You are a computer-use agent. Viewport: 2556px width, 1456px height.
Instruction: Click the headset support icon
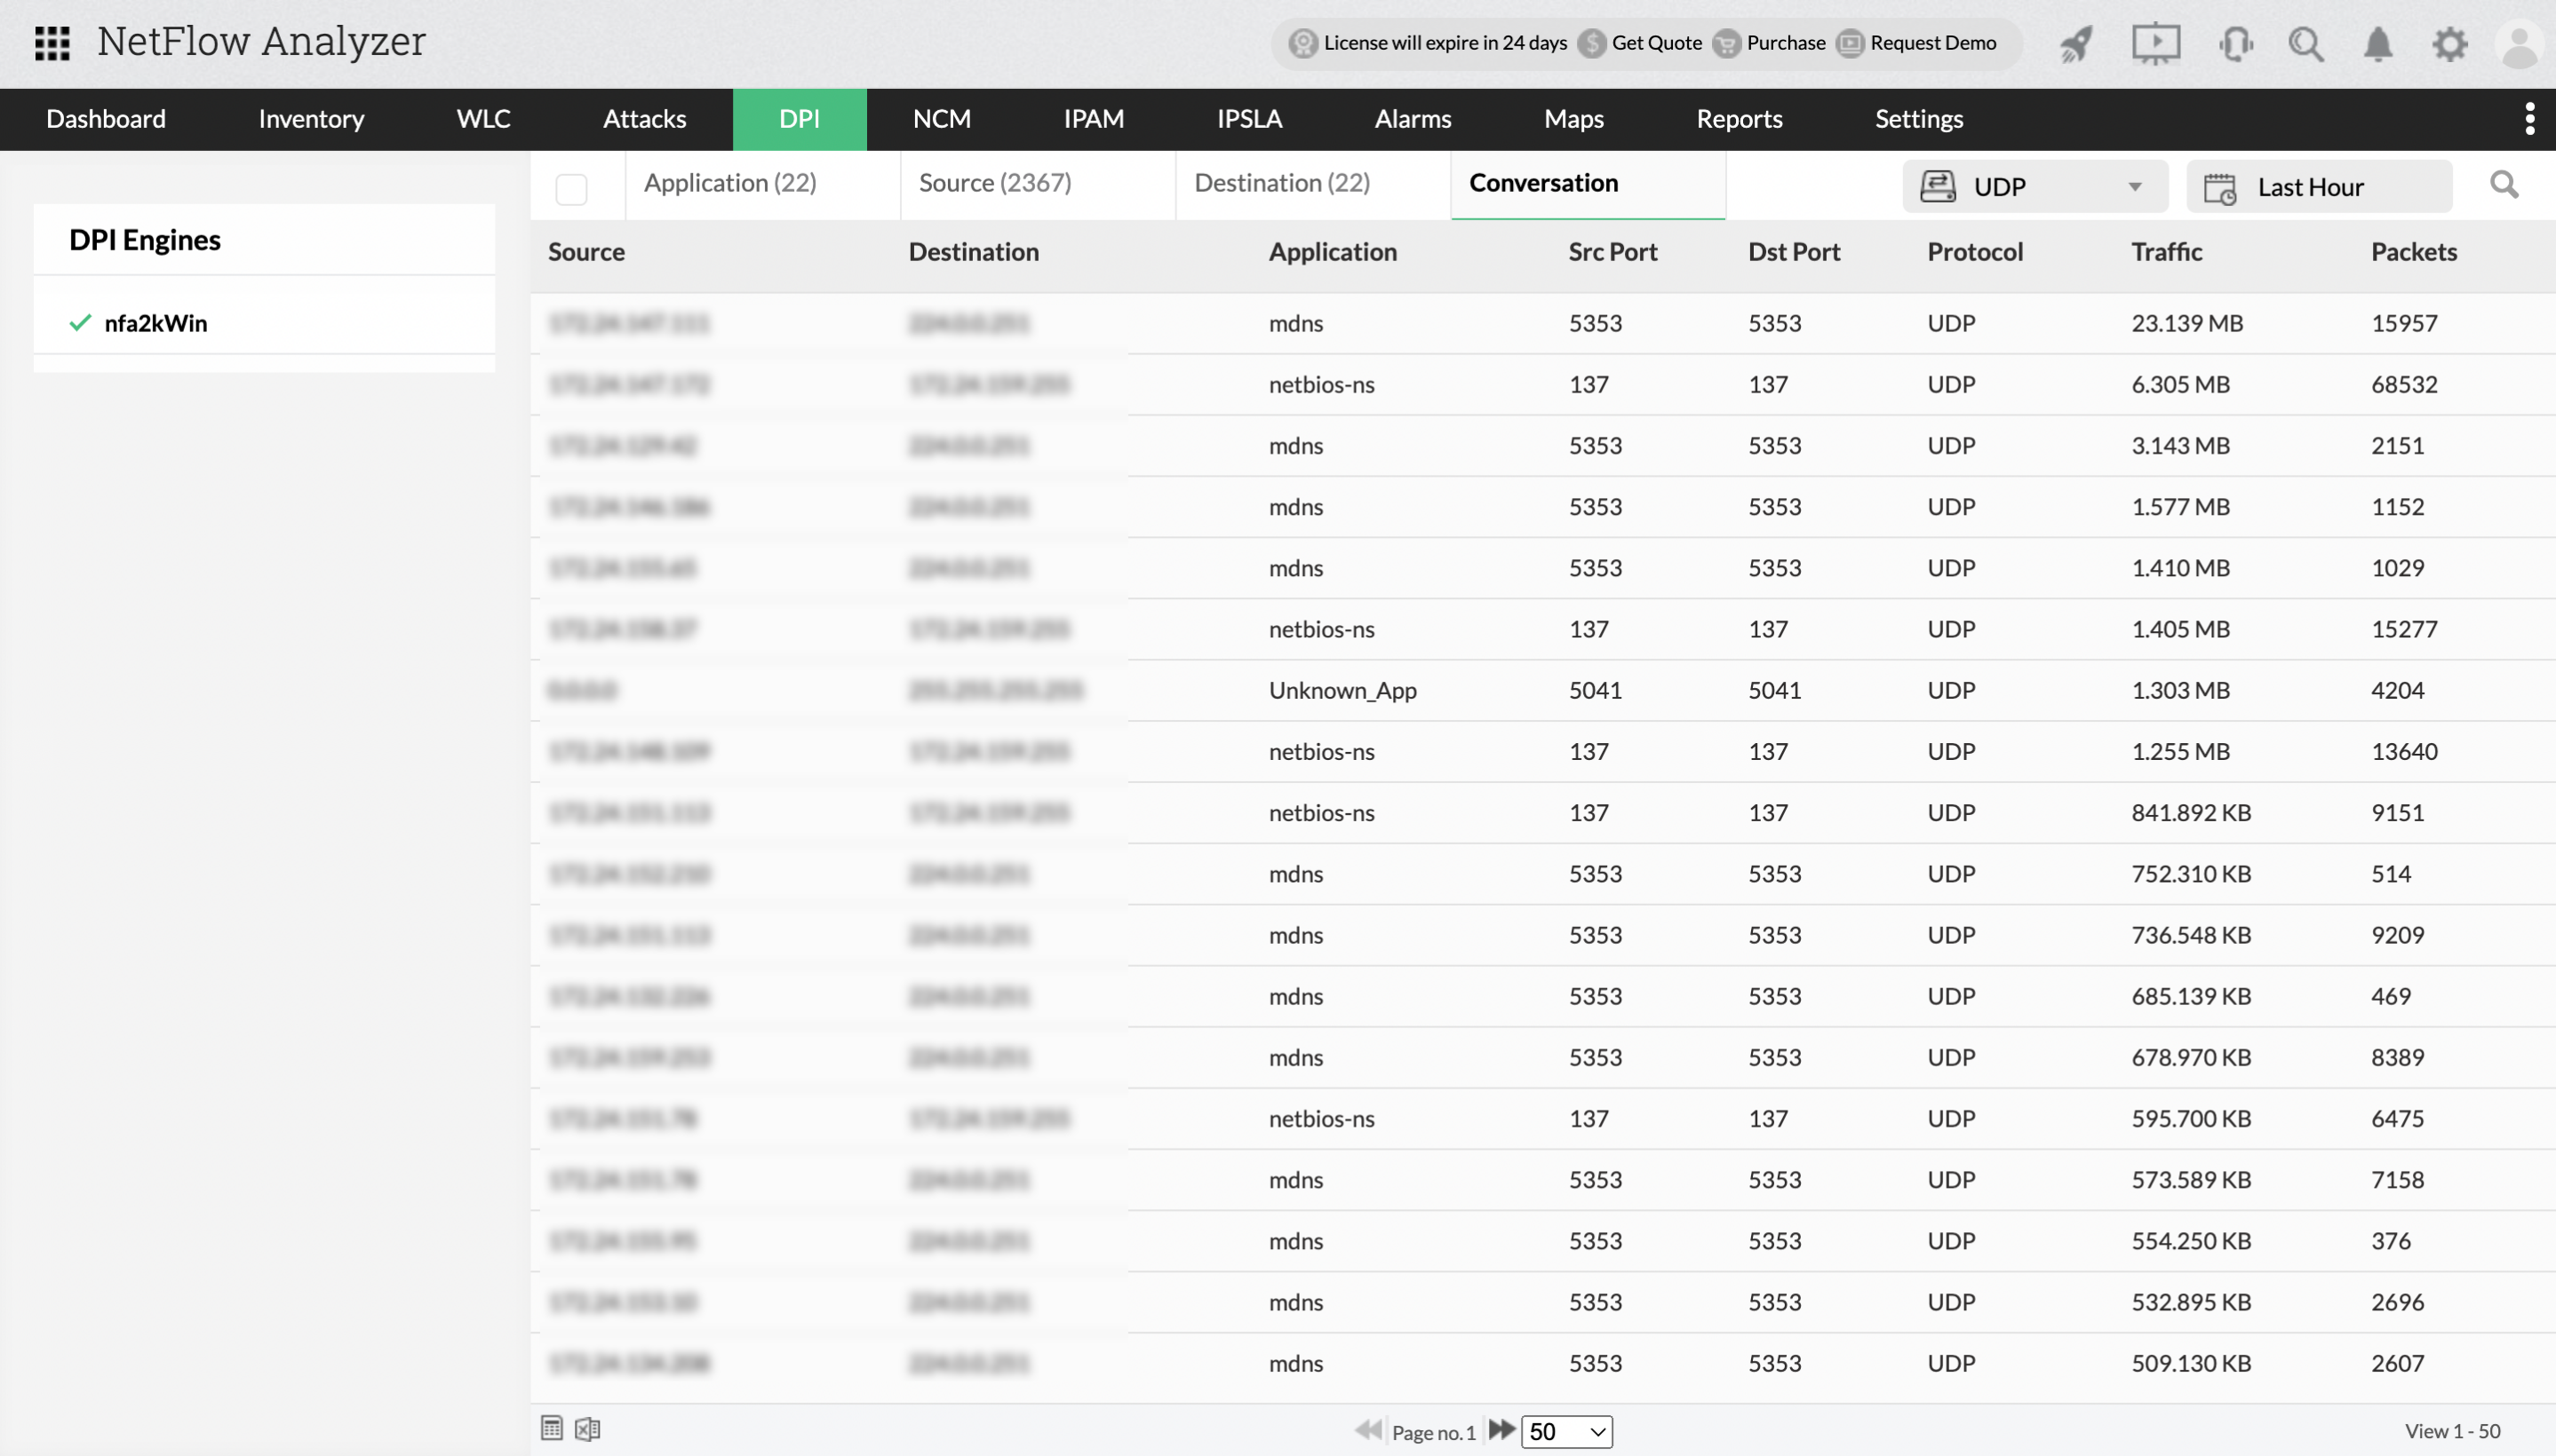(2235, 44)
